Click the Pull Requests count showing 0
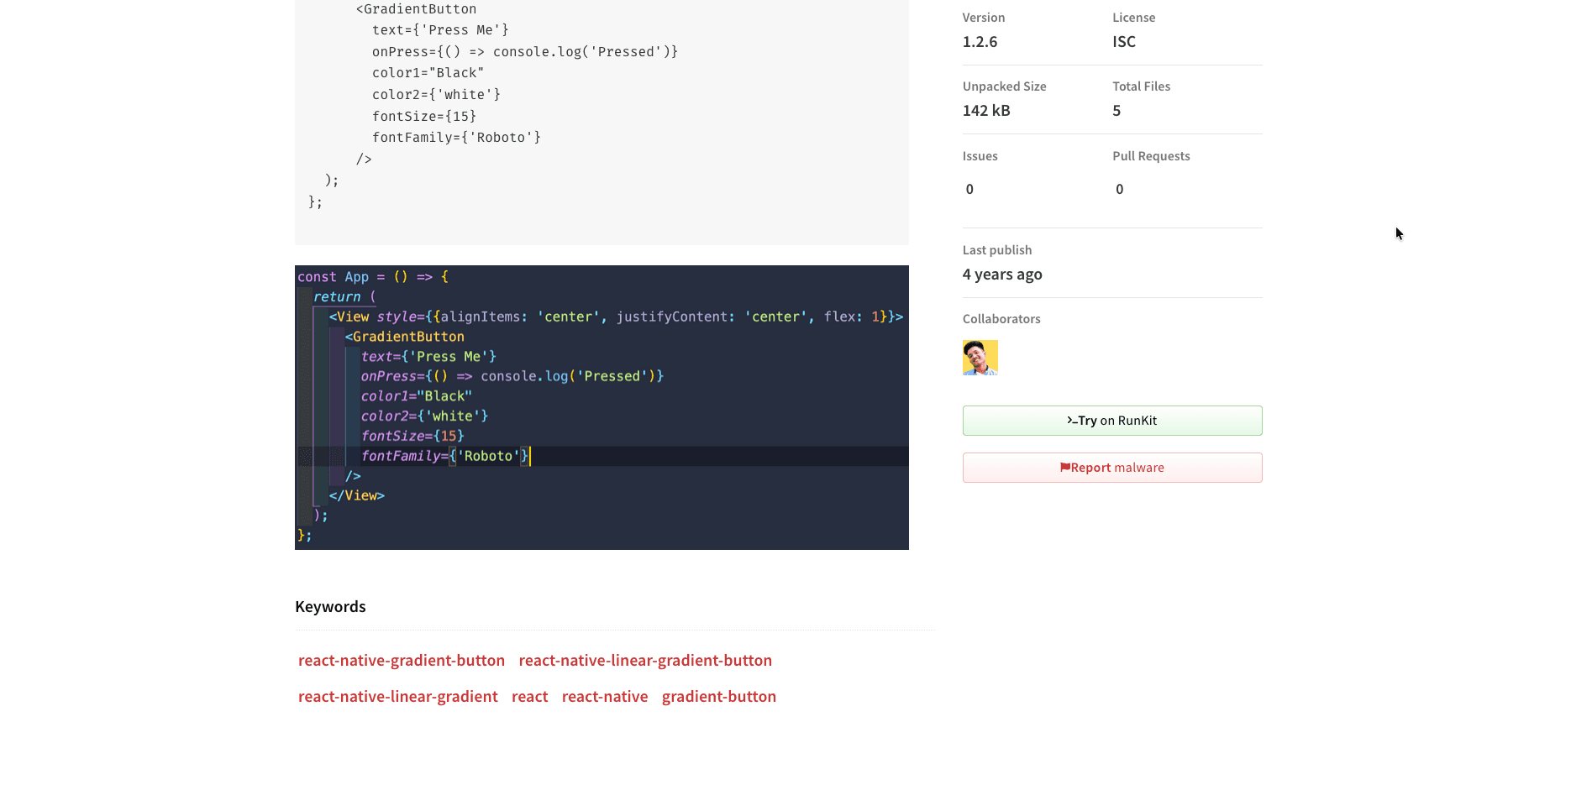The image size is (1571, 811). [x=1119, y=189]
